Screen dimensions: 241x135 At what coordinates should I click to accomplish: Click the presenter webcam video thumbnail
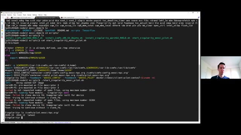pos(221,67)
